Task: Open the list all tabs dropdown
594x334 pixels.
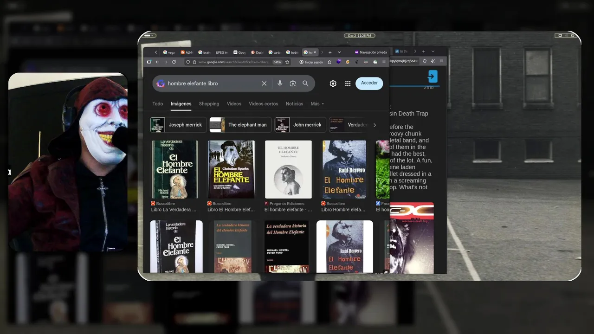Action: coord(339,52)
